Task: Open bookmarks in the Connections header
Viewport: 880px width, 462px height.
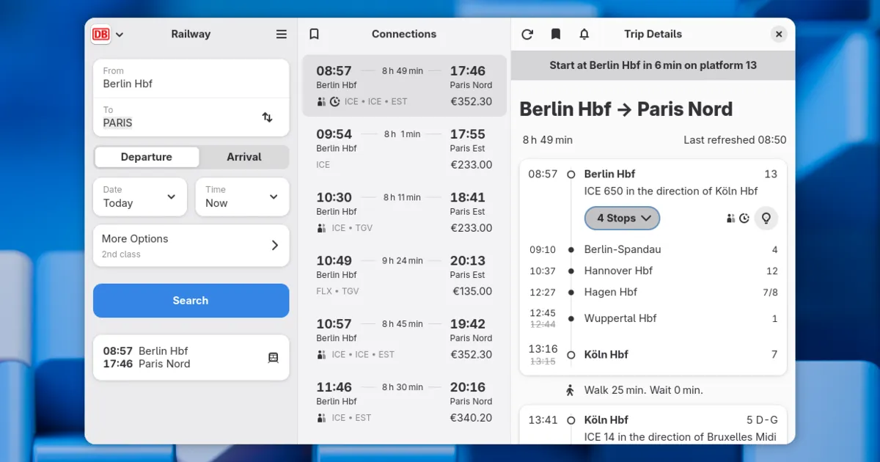Action: click(314, 34)
